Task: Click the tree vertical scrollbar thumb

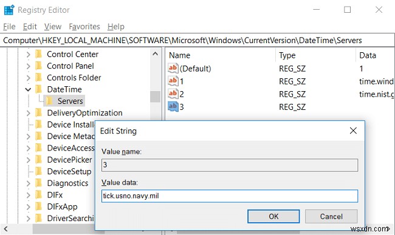Action: point(155,97)
